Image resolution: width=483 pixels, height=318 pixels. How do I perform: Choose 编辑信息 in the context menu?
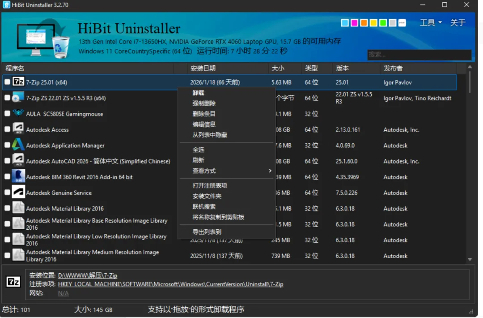click(226, 125)
